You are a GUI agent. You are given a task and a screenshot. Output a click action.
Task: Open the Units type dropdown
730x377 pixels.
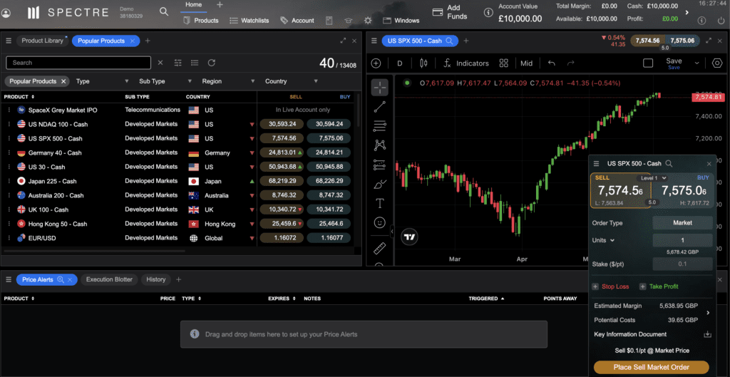(603, 240)
